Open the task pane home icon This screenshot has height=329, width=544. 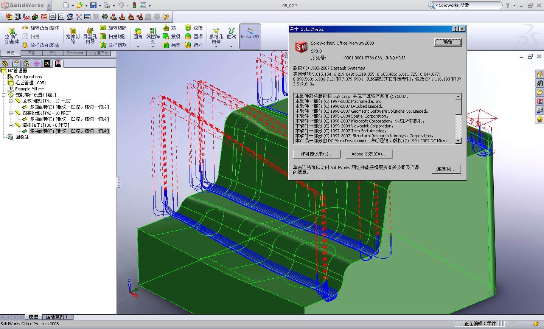[x=539, y=74]
